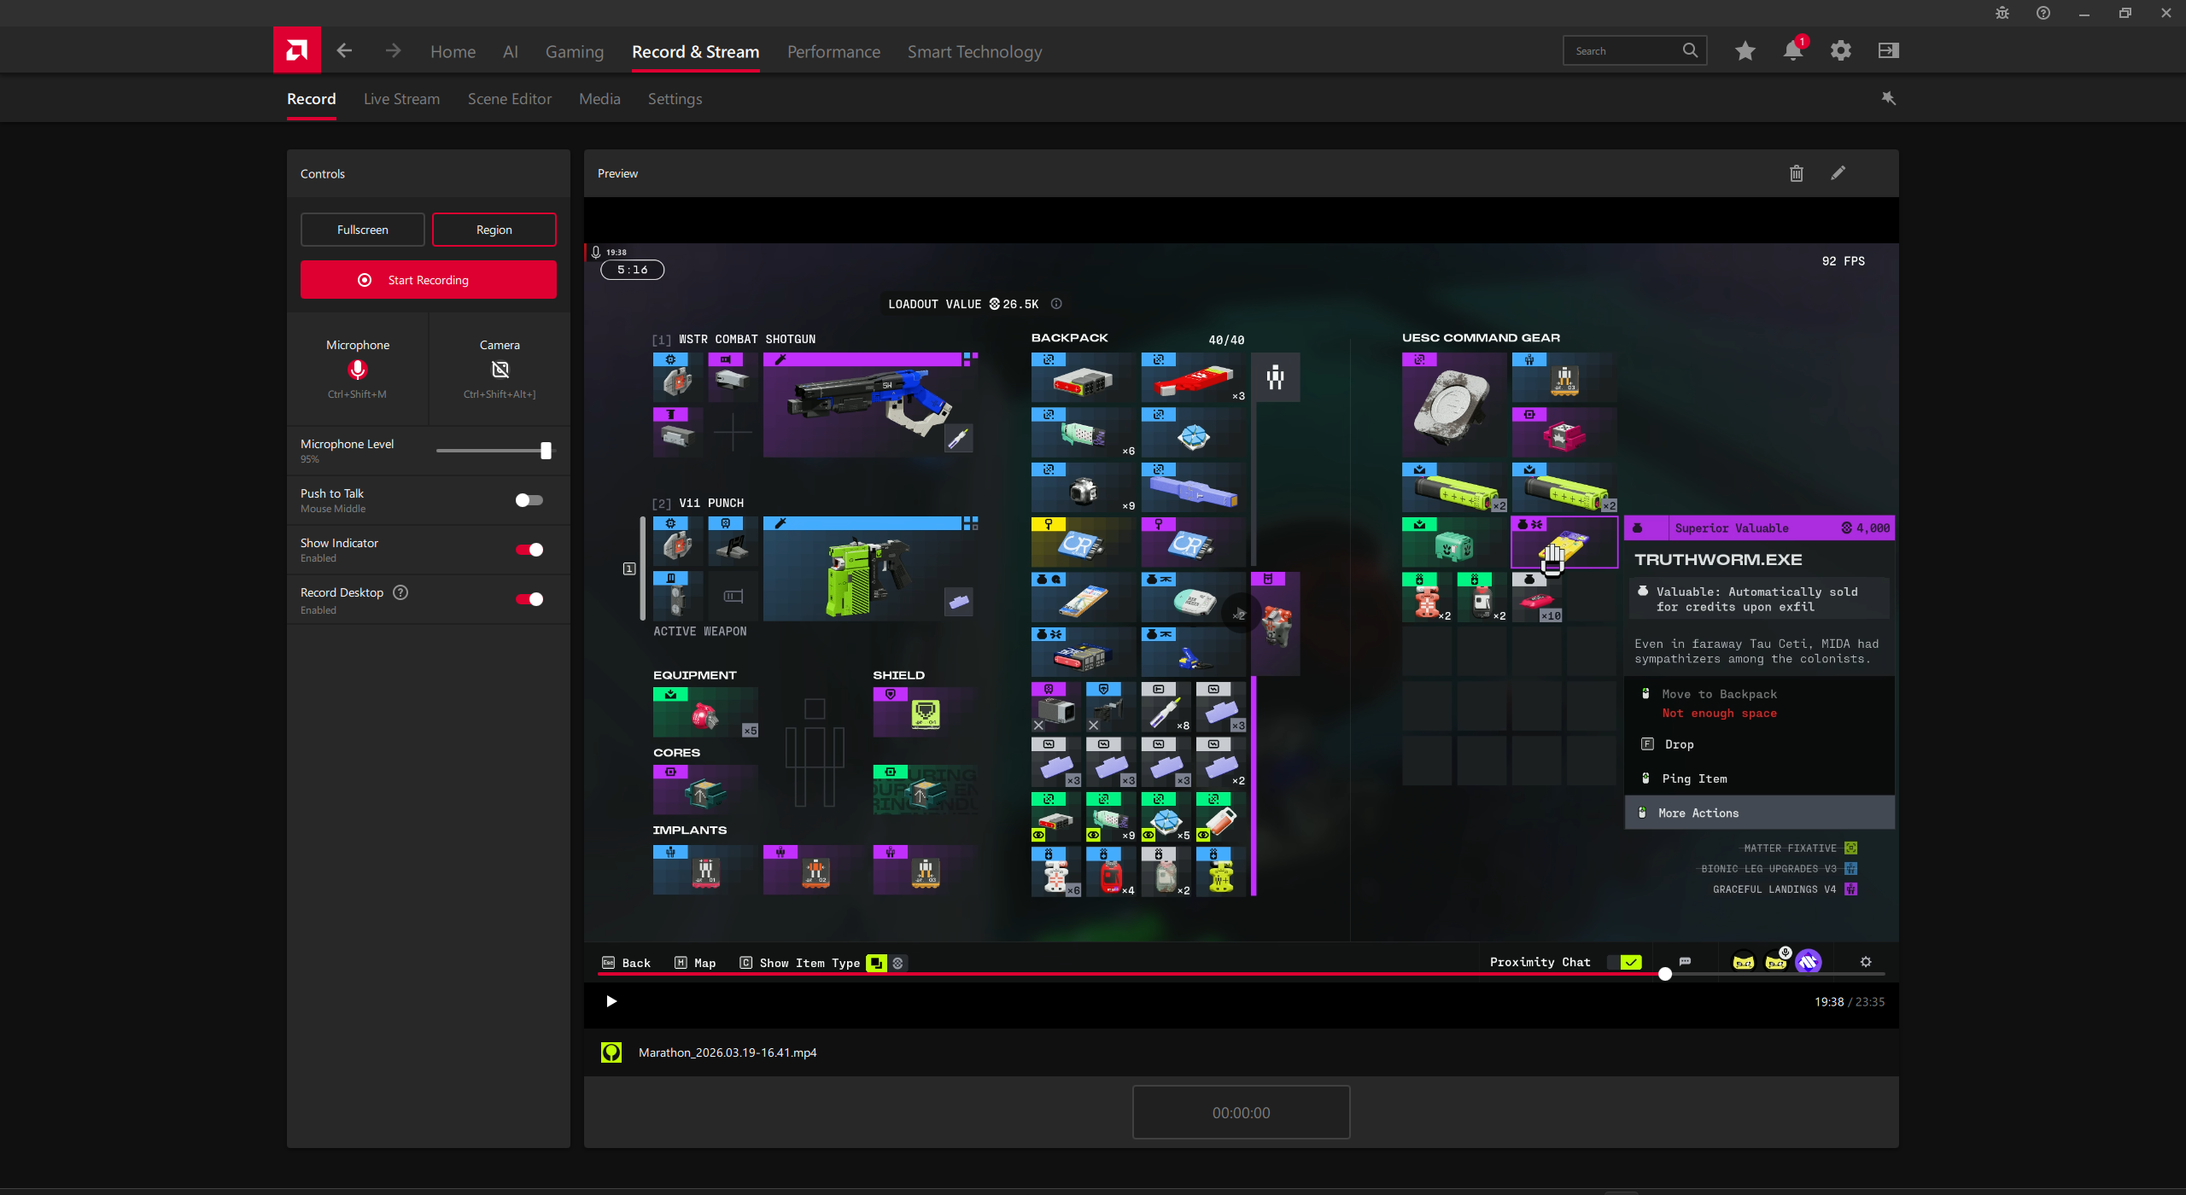Click the pin icon at right

click(x=1888, y=99)
